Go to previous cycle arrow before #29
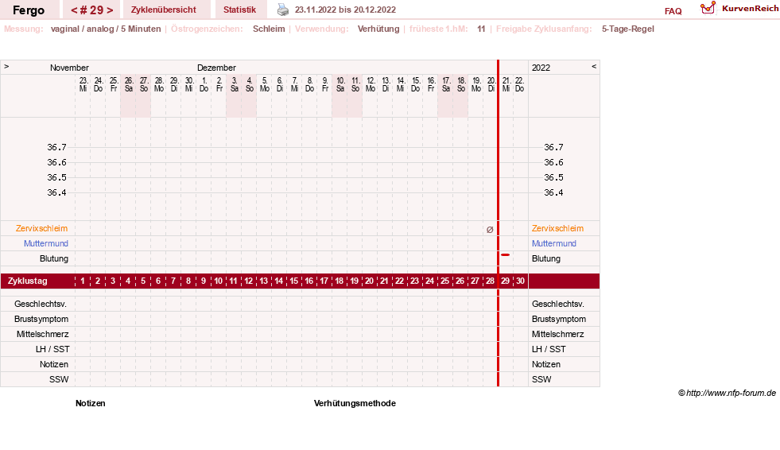 pos(74,10)
